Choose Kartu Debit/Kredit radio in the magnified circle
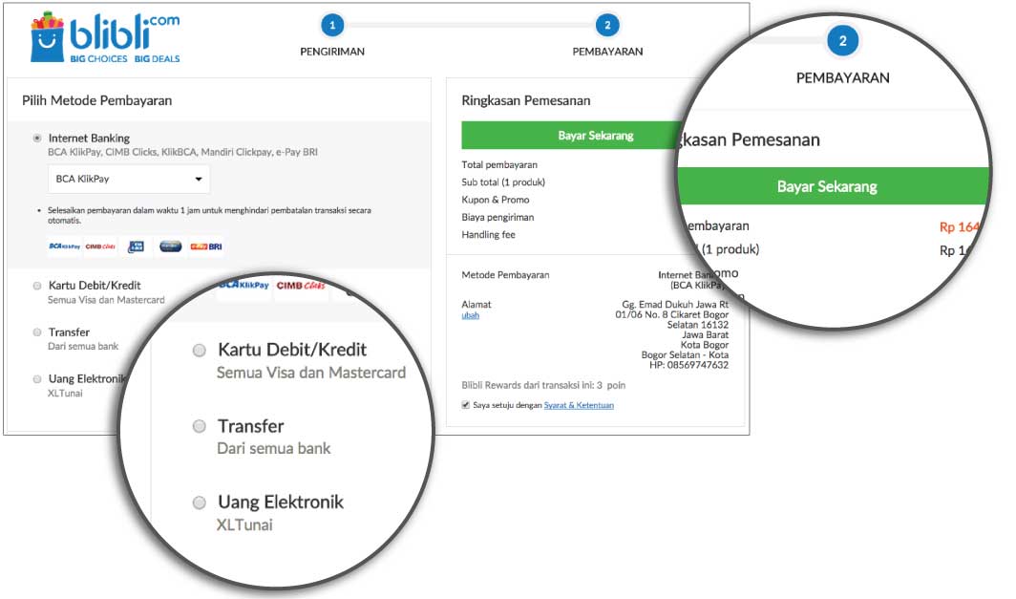Image resolution: width=1016 pixels, height=599 pixels. 200,351
